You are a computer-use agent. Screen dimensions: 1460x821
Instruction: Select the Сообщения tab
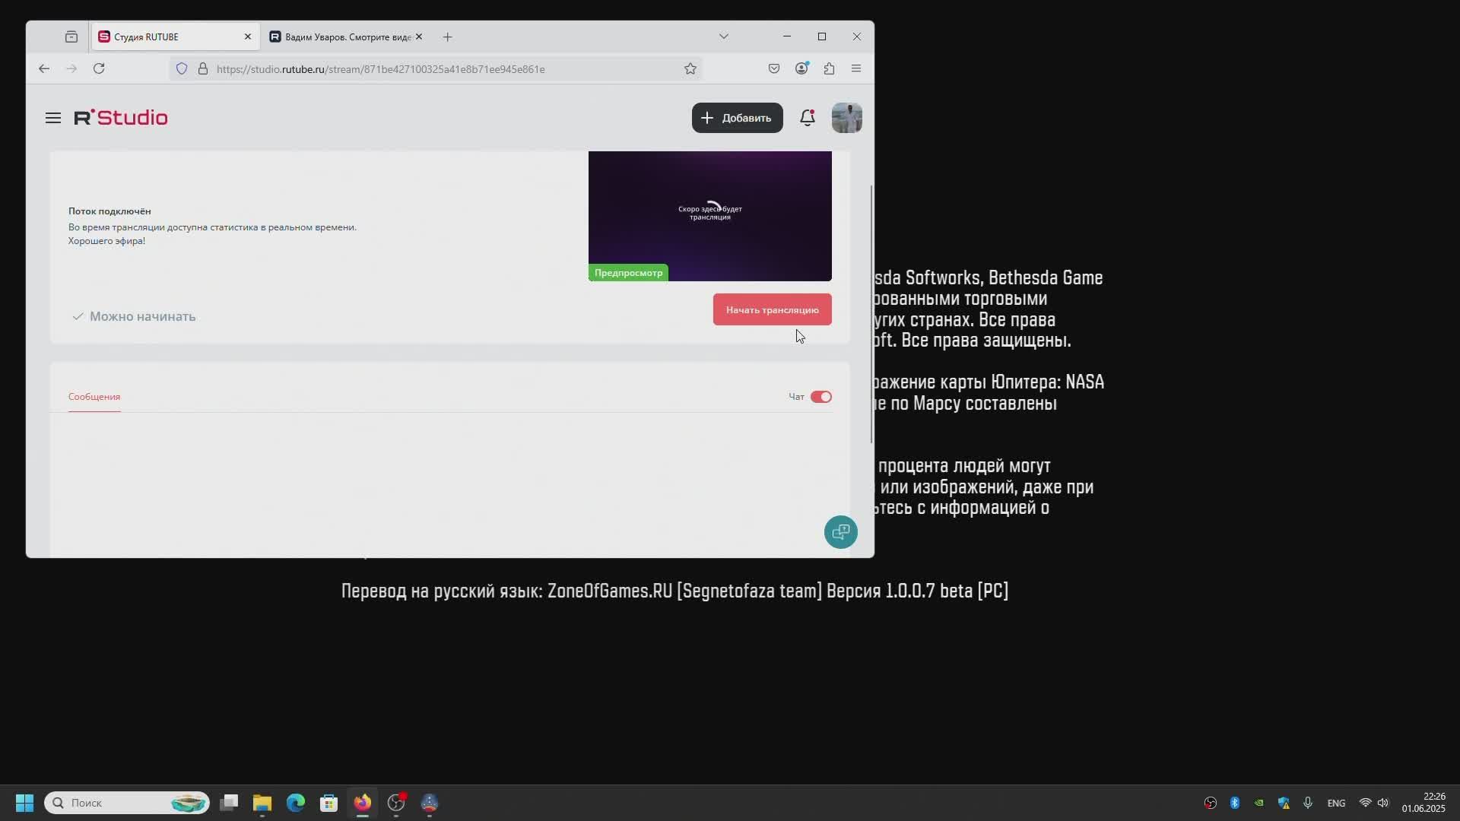click(94, 397)
